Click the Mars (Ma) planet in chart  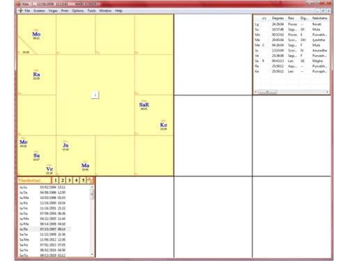(x=85, y=166)
